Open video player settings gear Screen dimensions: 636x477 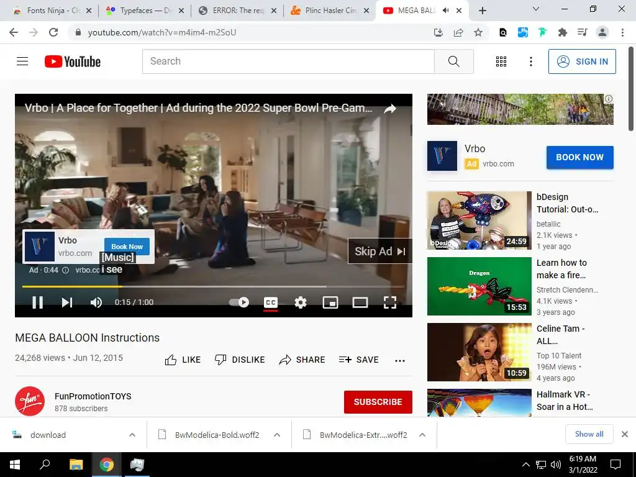tap(301, 302)
